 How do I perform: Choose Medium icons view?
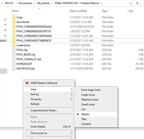pyautogui.click(x=96, y=100)
